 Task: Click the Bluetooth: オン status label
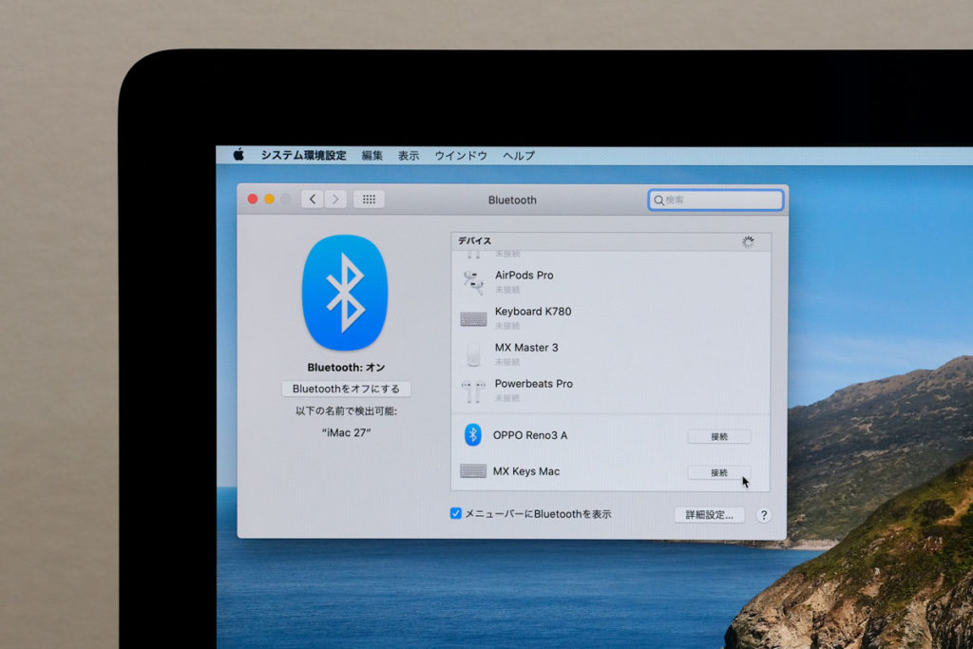click(x=346, y=368)
